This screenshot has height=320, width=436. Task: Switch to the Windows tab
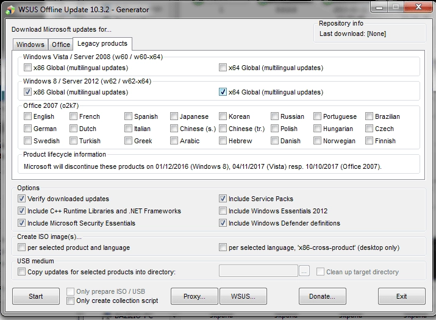coord(30,44)
